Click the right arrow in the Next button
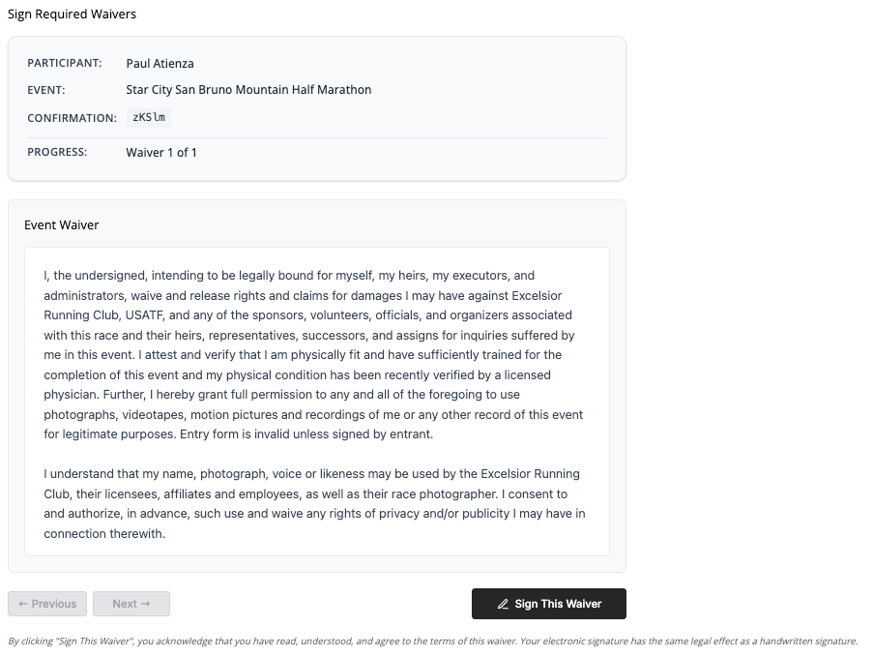The width and height of the screenshot is (873, 657). click(146, 604)
